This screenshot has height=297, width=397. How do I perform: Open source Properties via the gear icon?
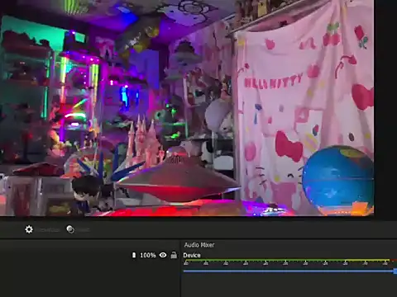[x=29, y=229]
